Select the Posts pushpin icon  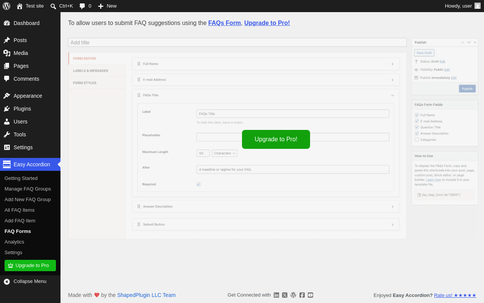tap(7, 40)
